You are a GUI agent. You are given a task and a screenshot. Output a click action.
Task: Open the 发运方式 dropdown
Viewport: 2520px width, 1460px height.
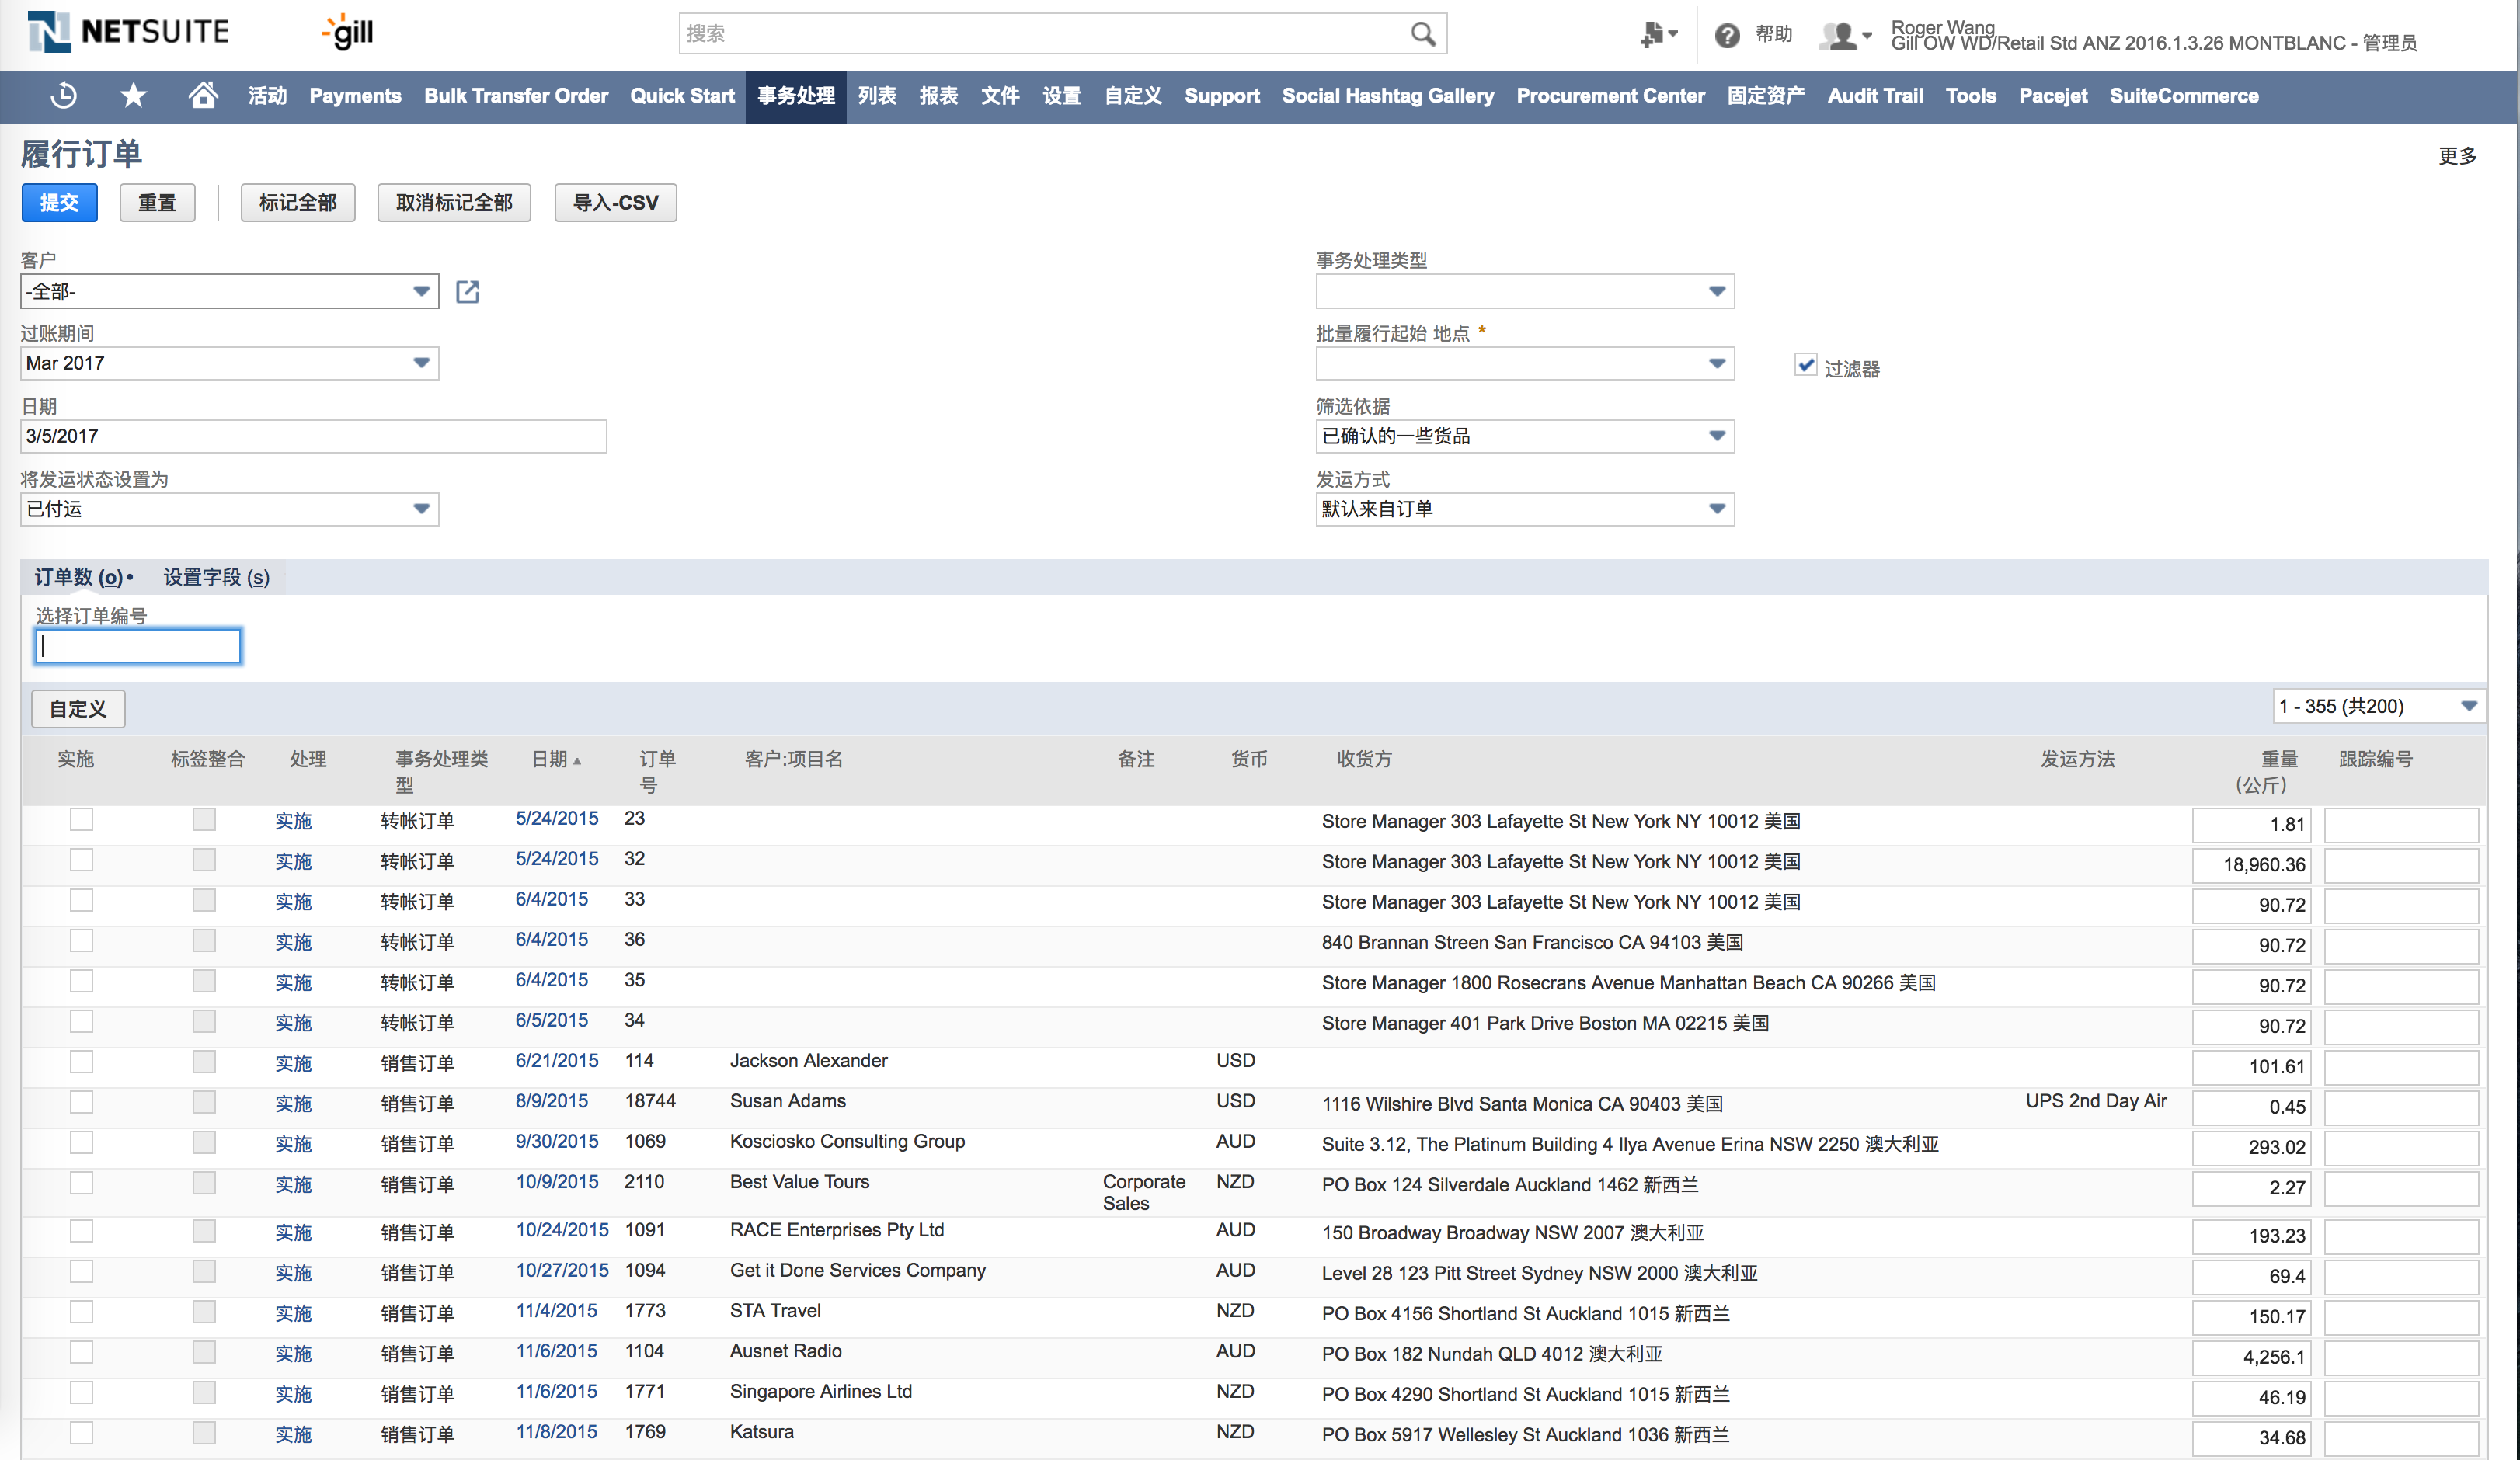[1716, 509]
